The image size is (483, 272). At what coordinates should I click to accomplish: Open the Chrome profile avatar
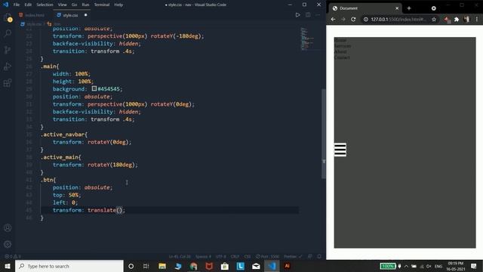click(x=466, y=19)
